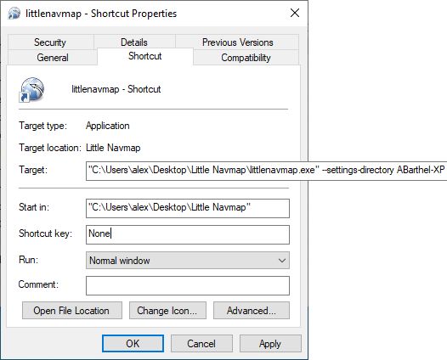
Task: Click the 'littlenavmap - Shortcut' name text
Action: [x=116, y=89]
